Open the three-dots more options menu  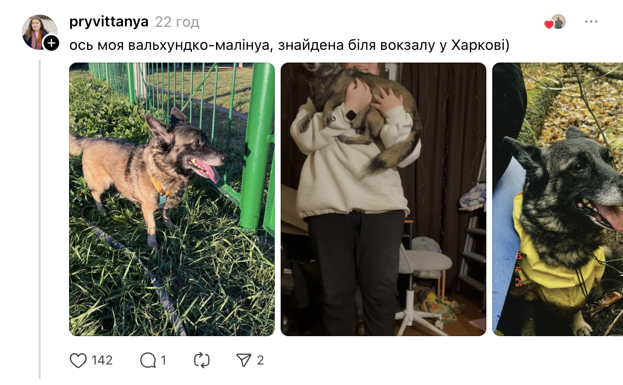tap(591, 22)
